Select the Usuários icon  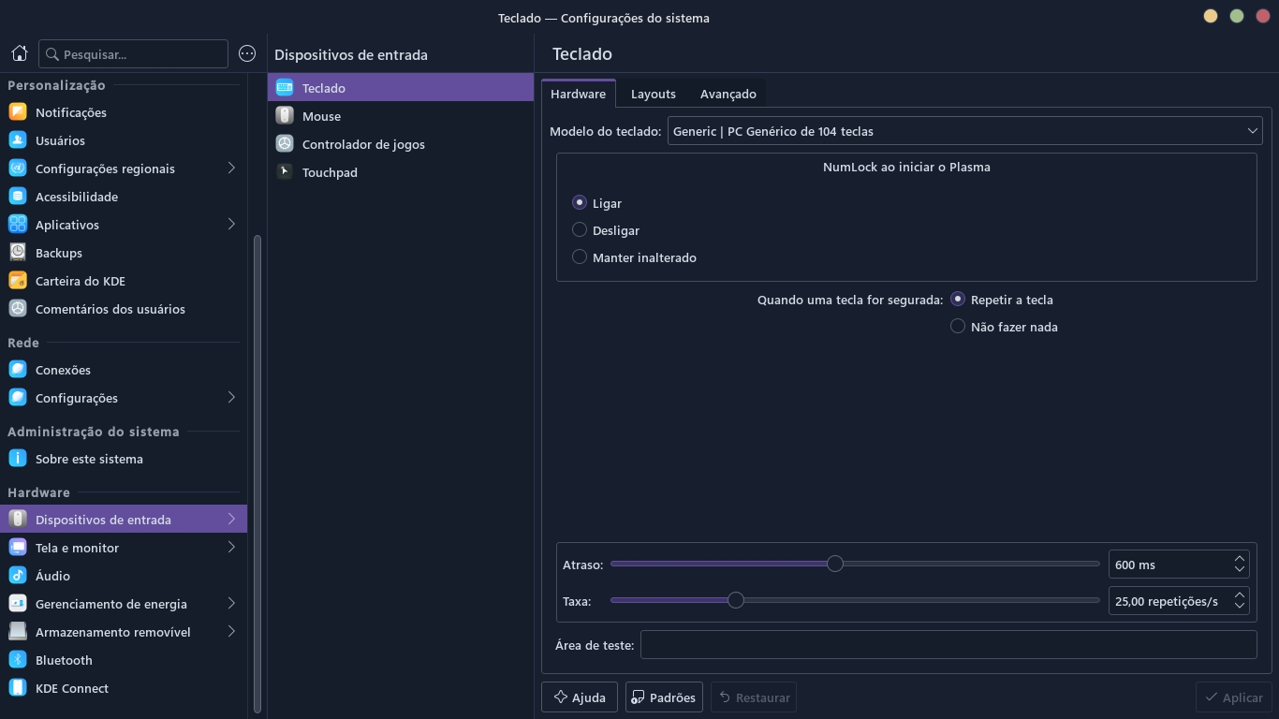[18, 140]
